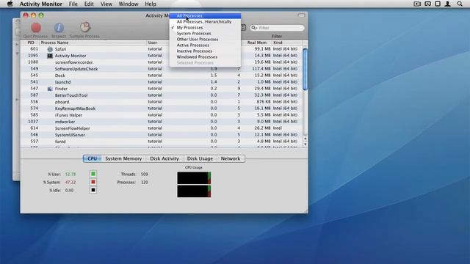Click the Quit Process stop icon
Image resolution: width=470 pixels, height=264 pixels.
pos(36,28)
